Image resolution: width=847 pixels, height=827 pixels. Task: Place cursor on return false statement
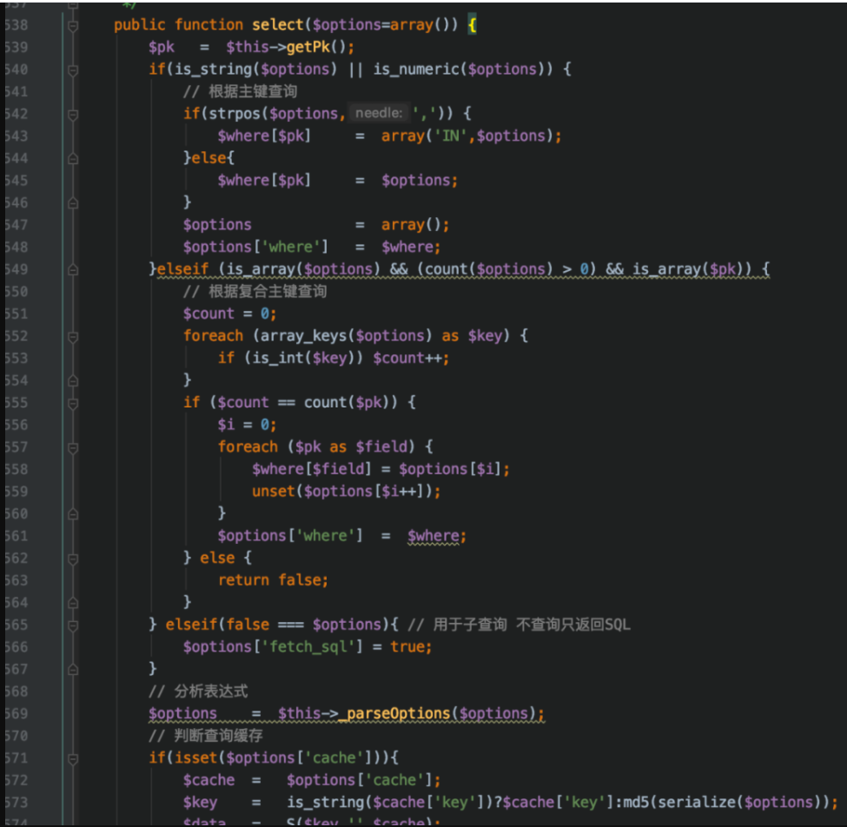coord(273,580)
